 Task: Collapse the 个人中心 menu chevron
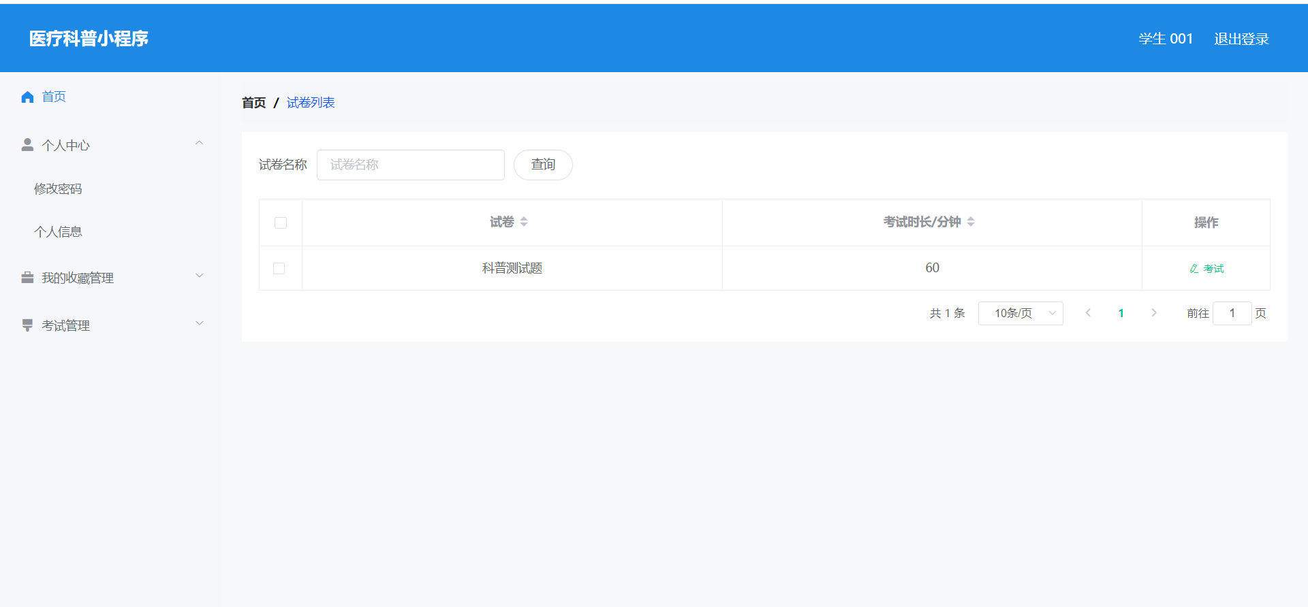pyautogui.click(x=200, y=144)
